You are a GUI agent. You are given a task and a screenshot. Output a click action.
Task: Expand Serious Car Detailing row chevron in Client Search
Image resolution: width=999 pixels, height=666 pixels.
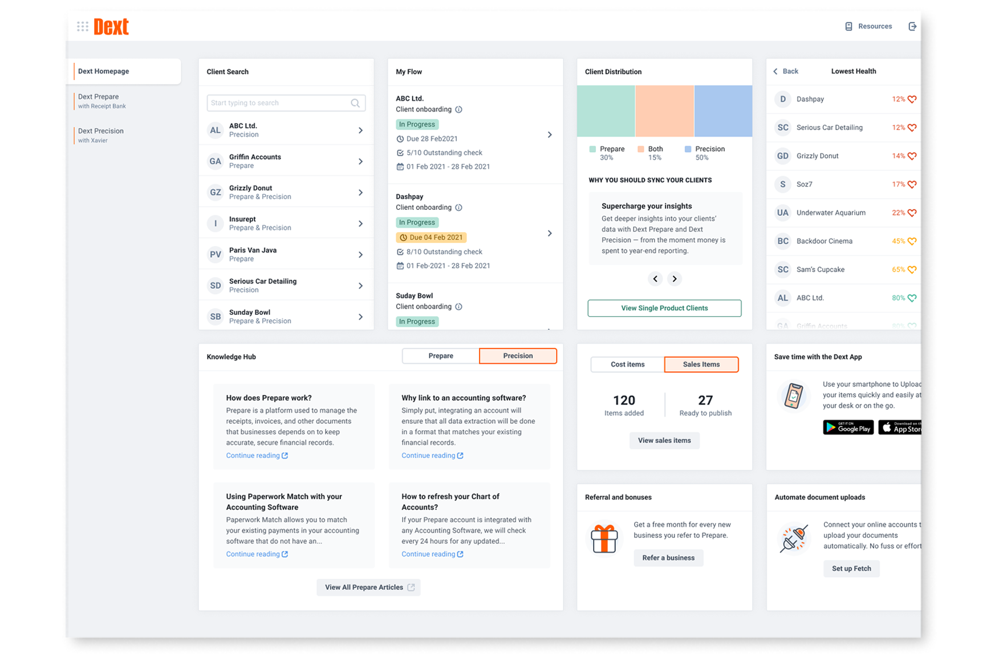click(x=360, y=286)
